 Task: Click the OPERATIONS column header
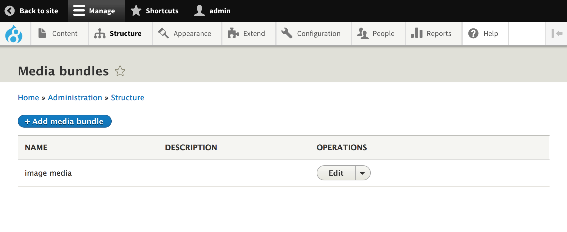pyautogui.click(x=342, y=148)
